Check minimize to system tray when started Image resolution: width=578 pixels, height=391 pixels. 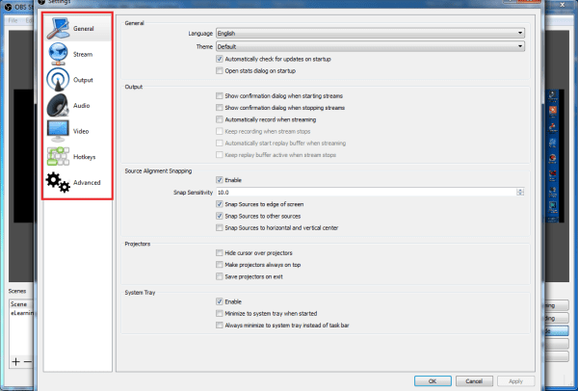point(220,313)
